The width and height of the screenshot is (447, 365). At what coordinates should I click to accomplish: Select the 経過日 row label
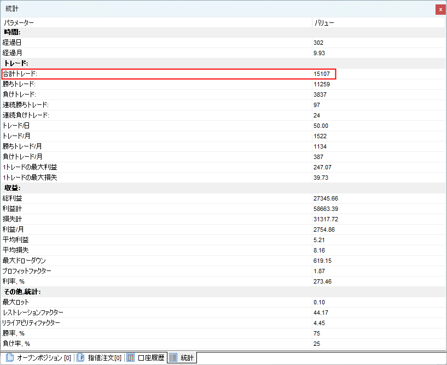click(x=12, y=43)
